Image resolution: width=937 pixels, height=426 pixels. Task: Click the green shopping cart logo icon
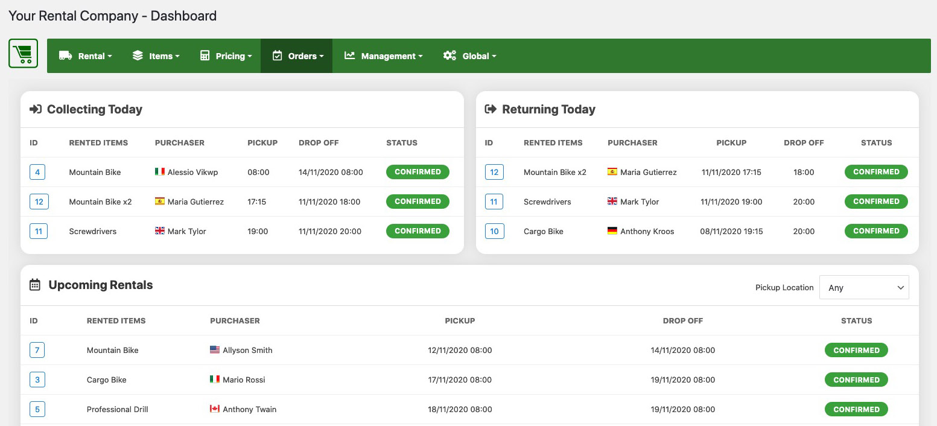[24, 54]
